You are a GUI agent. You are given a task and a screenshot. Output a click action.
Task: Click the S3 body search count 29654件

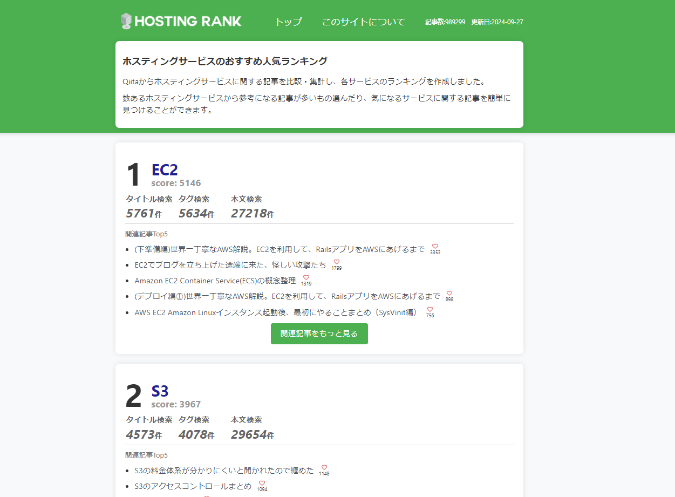coord(253,434)
